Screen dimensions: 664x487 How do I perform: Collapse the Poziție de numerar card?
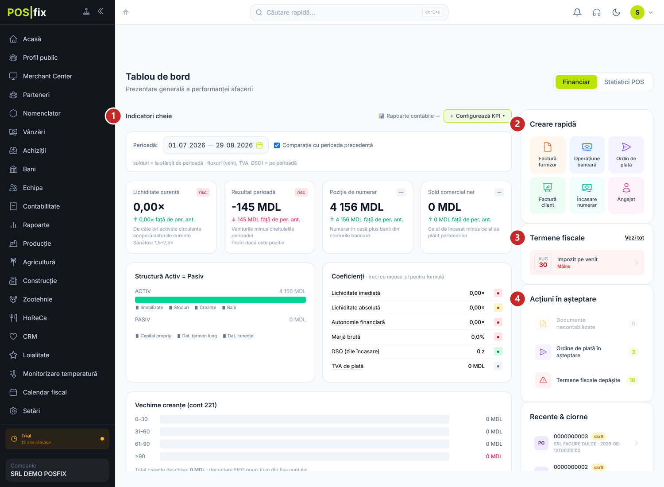(401, 192)
